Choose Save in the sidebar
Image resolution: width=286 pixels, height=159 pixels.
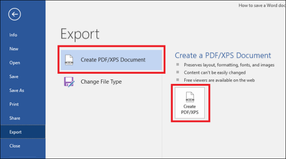(x=14, y=77)
